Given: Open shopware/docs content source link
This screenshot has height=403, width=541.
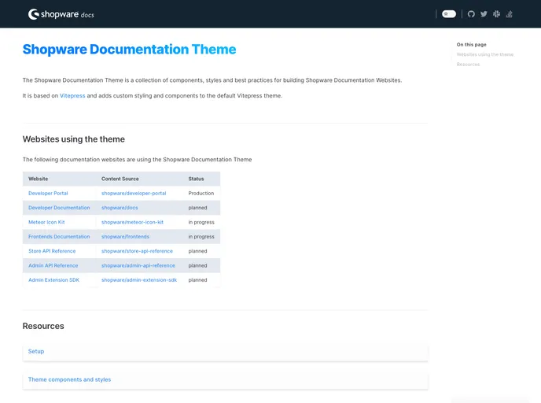Looking at the screenshot, I should (120, 208).
